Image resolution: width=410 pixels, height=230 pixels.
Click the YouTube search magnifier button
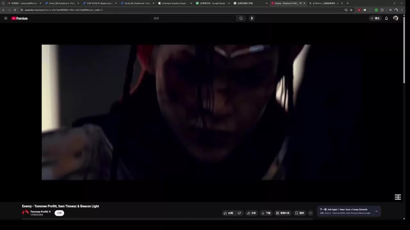click(241, 18)
